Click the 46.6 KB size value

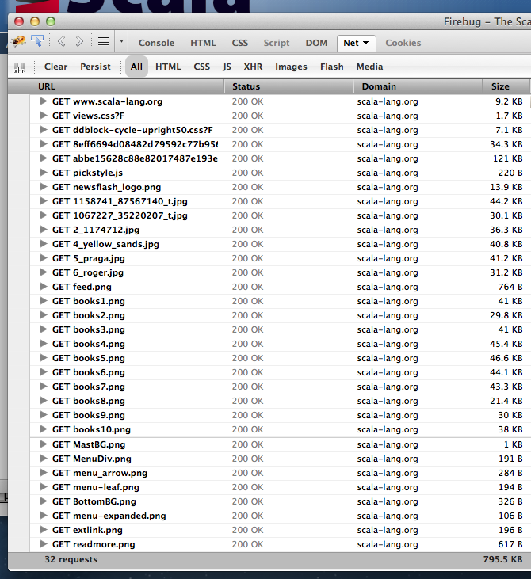(x=506, y=358)
